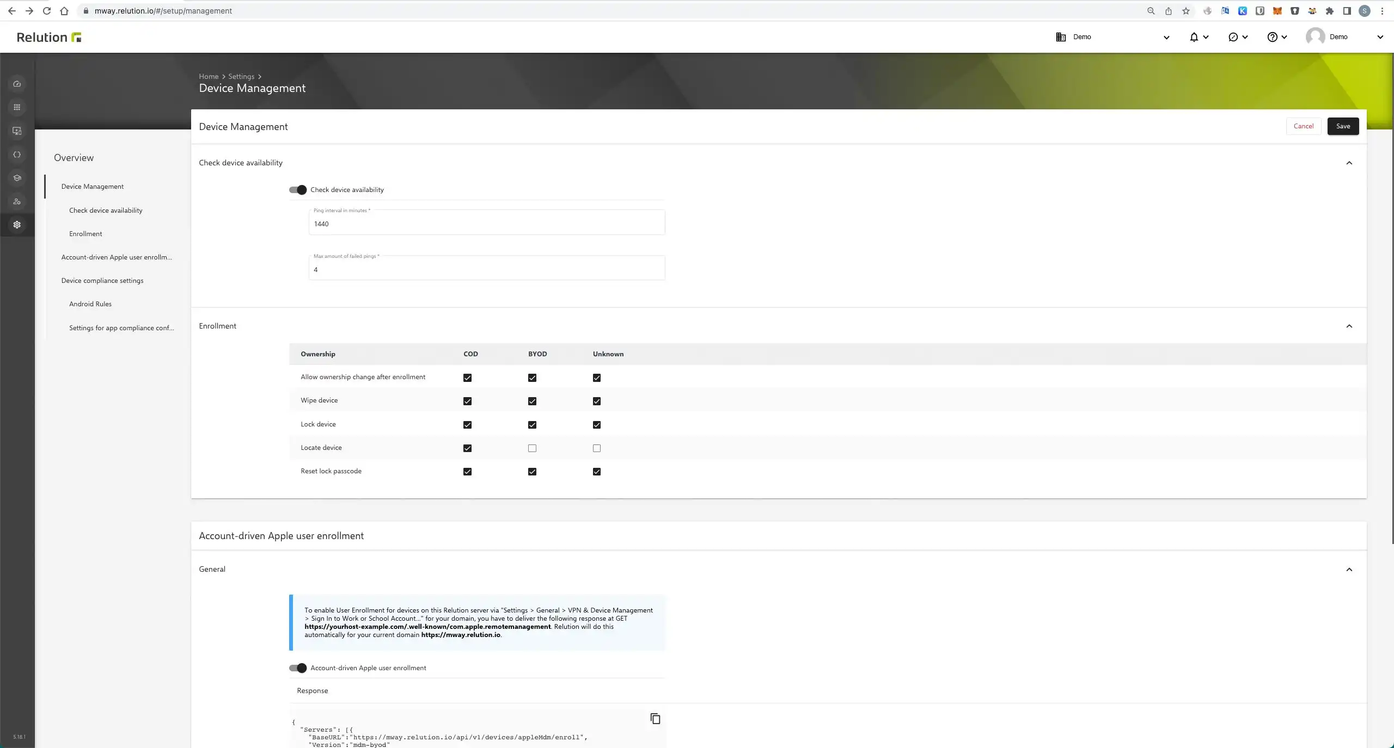Open the Dashboard sidebar icon

17,84
